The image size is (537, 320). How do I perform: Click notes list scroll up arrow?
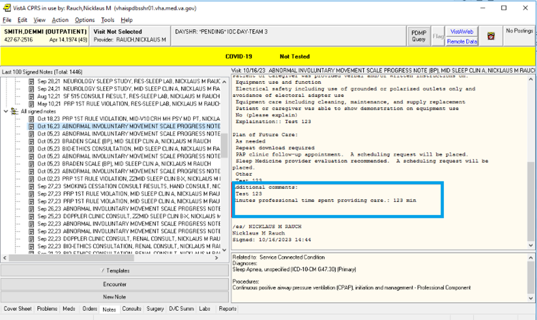[225, 82]
